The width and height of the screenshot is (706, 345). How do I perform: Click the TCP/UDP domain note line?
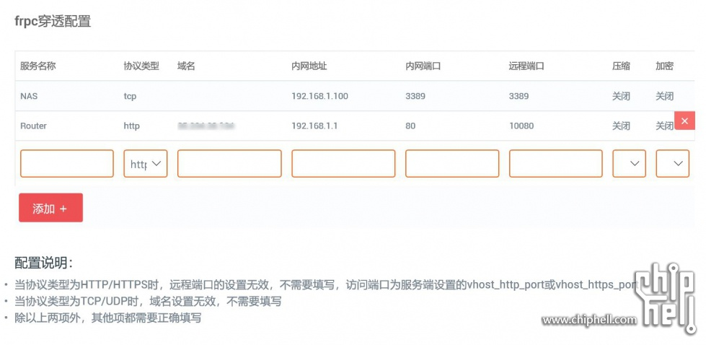click(148, 301)
